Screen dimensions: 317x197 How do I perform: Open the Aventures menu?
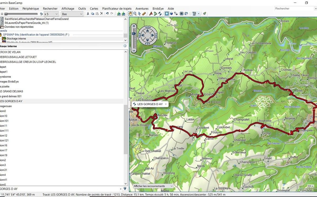(142, 9)
